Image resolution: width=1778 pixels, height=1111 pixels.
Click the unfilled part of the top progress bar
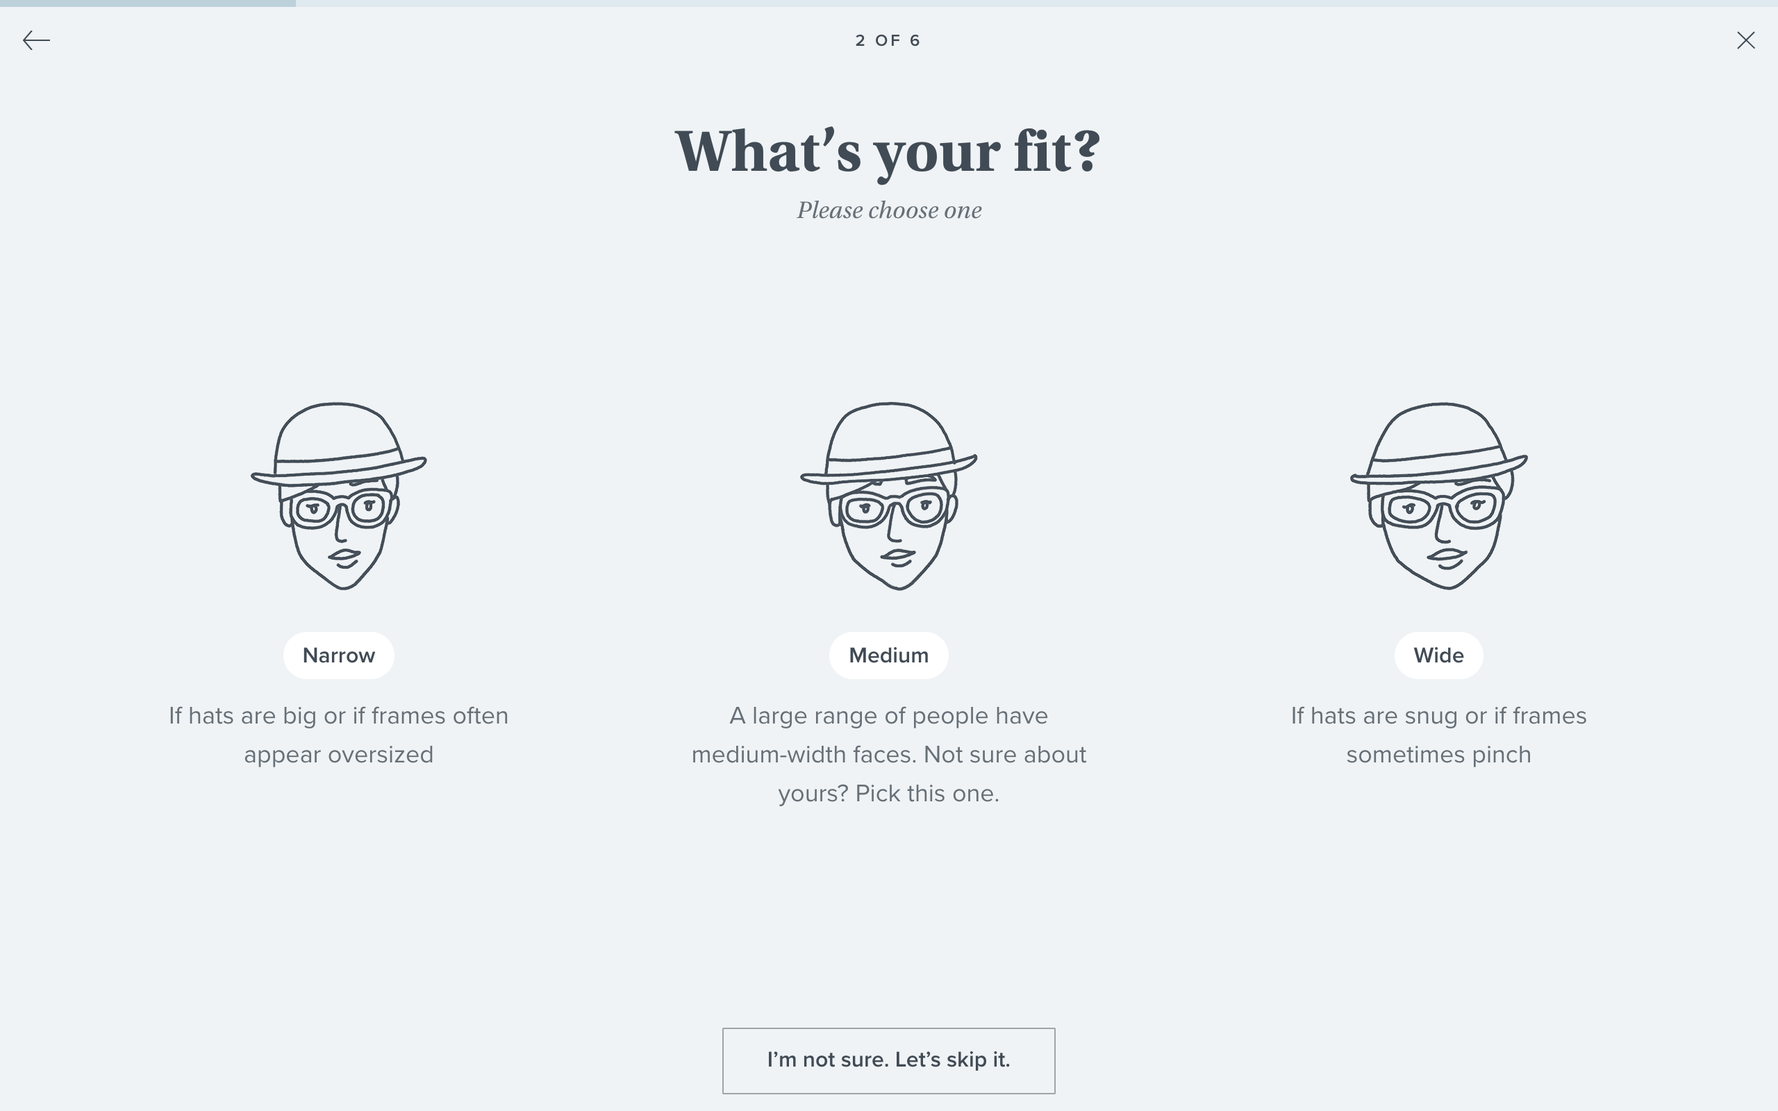point(1037,3)
